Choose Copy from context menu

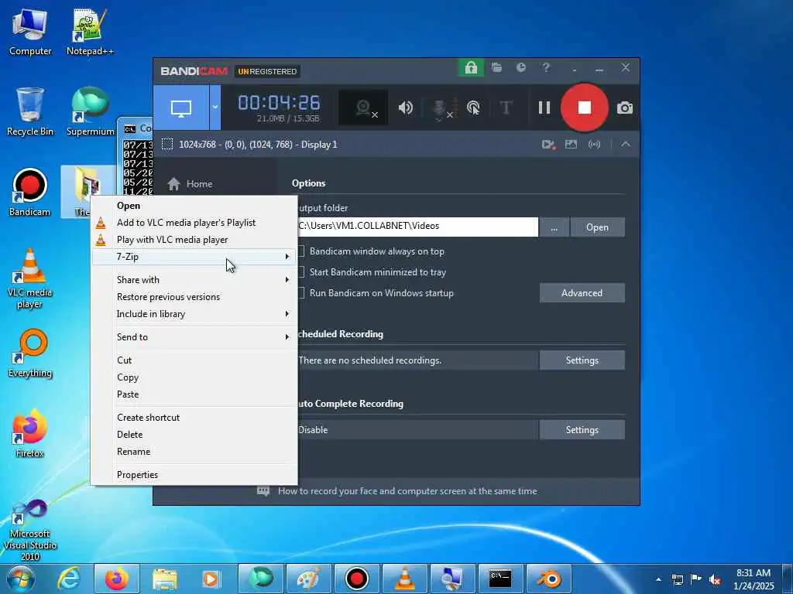[194, 377]
